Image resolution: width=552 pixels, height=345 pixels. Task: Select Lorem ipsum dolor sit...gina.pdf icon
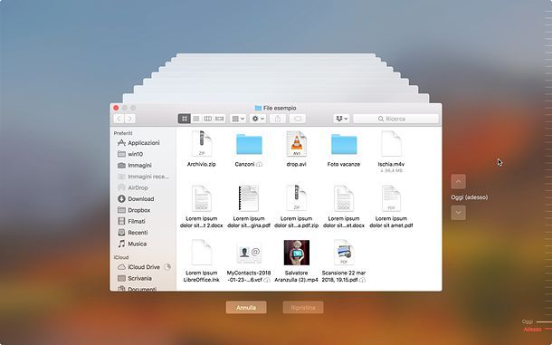(249, 198)
